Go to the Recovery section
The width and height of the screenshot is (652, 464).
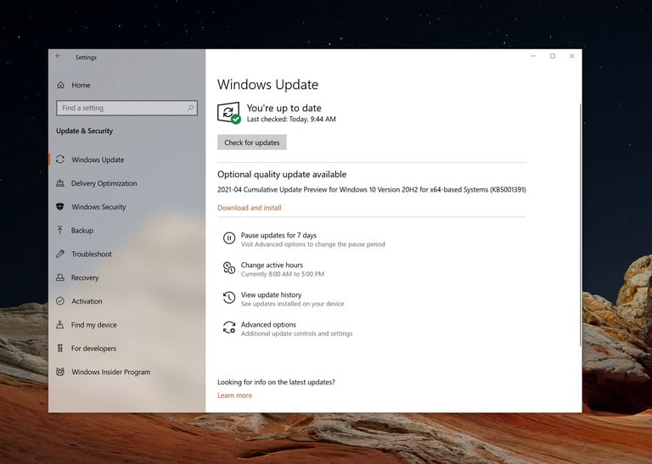pyautogui.click(x=85, y=278)
